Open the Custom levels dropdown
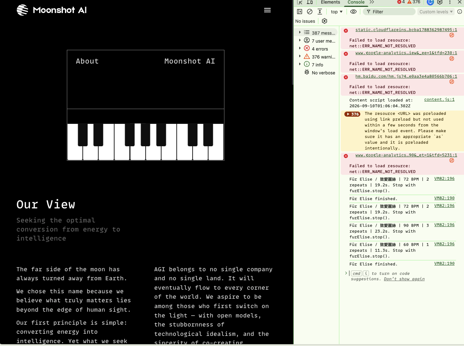464x346 pixels. 436,12
